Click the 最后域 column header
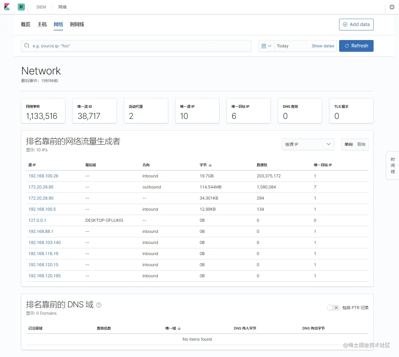This screenshot has height=357, width=399. coord(91,165)
